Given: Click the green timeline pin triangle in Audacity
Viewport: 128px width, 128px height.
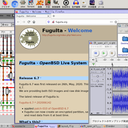Looking at the screenshot, I should [93, 64].
